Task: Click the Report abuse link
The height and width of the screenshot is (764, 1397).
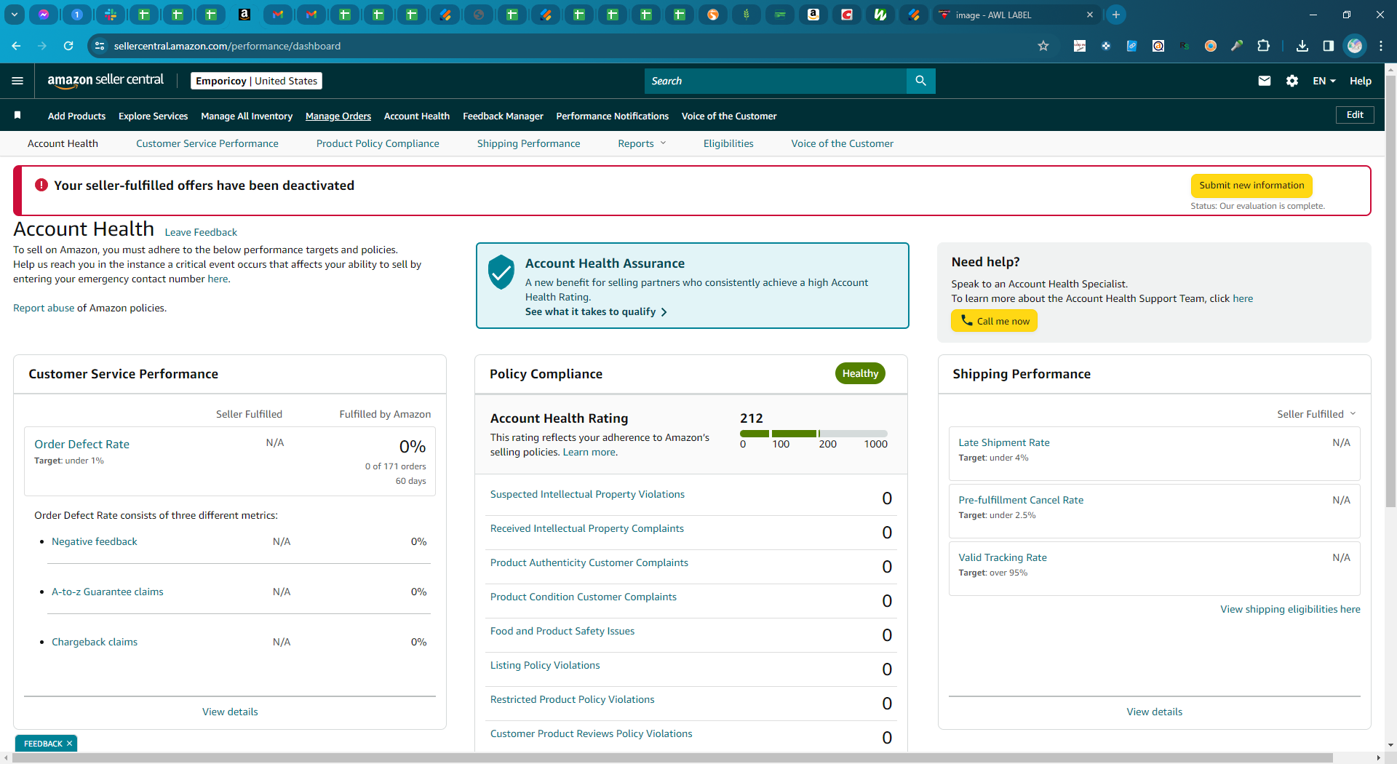Action: pos(44,308)
